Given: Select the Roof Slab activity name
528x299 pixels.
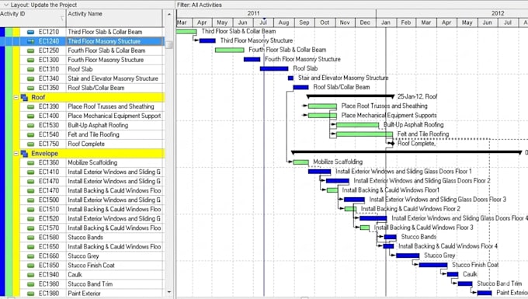Looking at the screenshot, I should click(x=80, y=69).
